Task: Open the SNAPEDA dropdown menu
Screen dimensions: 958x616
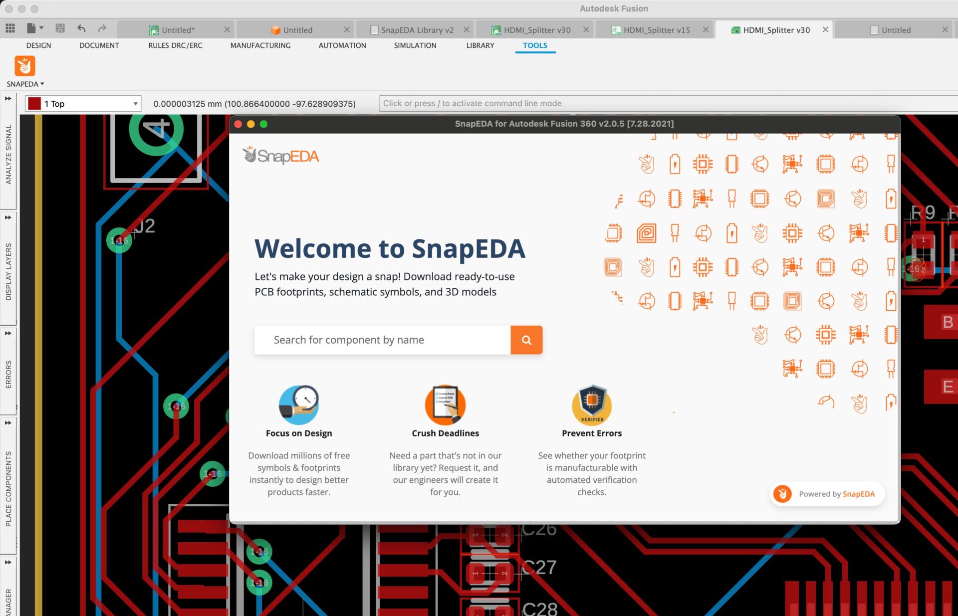Action: [25, 84]
